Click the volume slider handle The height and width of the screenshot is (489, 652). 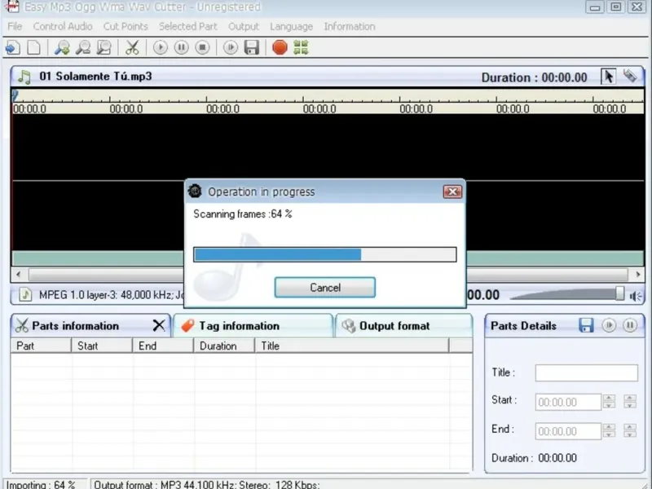[619, 293]
